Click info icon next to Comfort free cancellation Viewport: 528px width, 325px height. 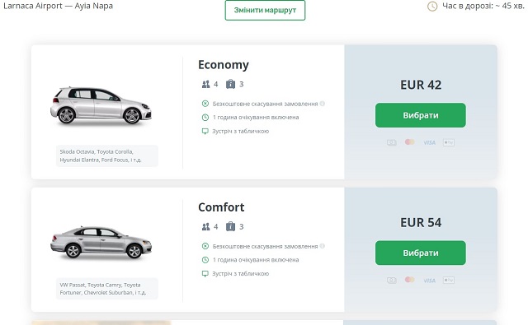pos(323,246)
